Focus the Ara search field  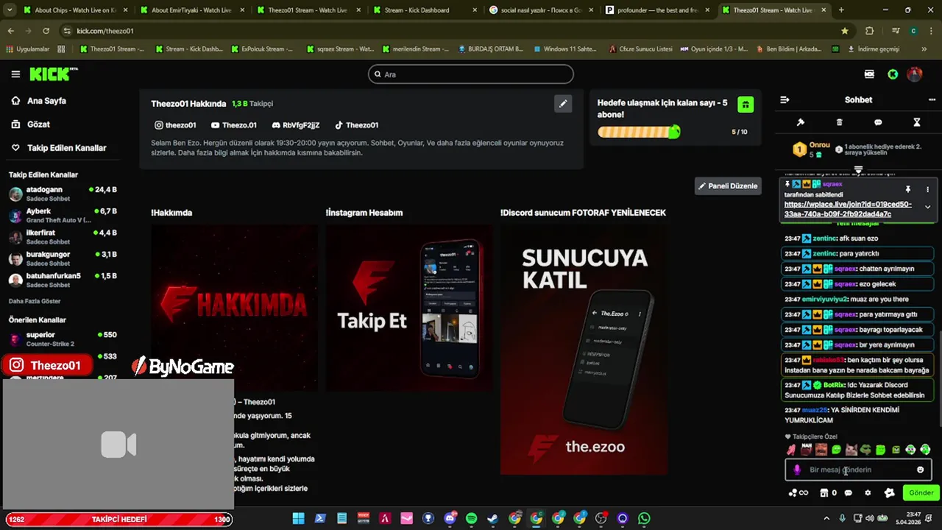click(x=471, y=74)
